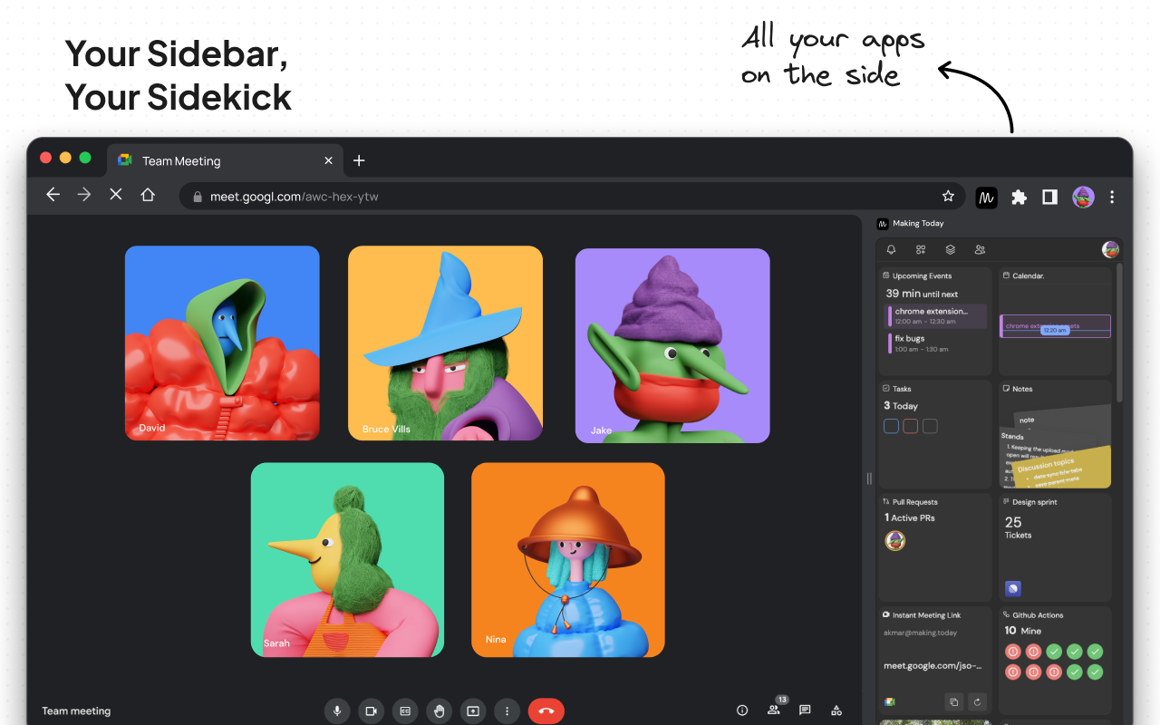This screenshot has height=725, width=1160.
Task: Raise hand in the meeting
Action: (x=440, y=710)
